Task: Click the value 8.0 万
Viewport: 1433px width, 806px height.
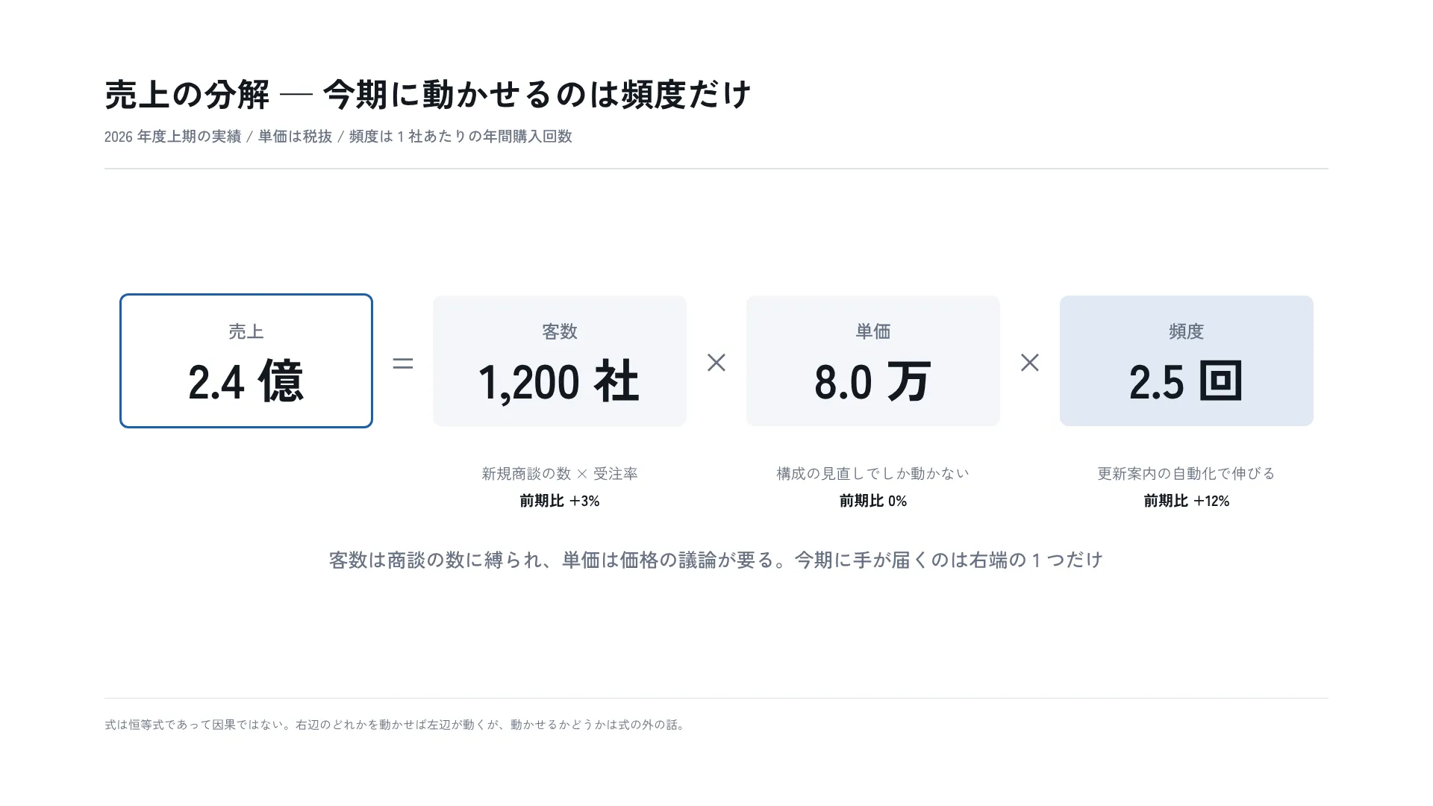Action: 872,381
